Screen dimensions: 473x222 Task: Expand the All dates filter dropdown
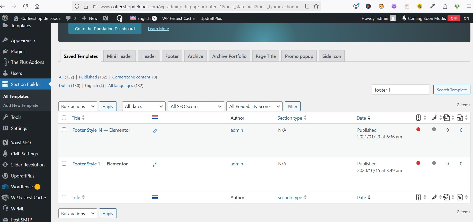coord(144,106)
